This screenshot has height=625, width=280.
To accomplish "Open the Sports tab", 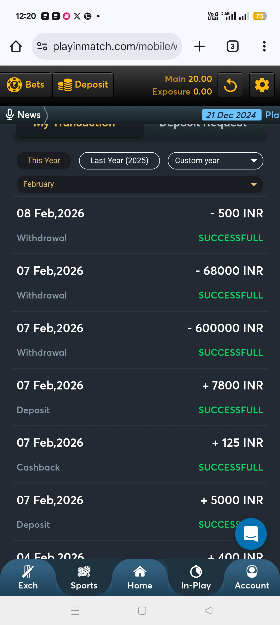I will [x=84, y=578].
